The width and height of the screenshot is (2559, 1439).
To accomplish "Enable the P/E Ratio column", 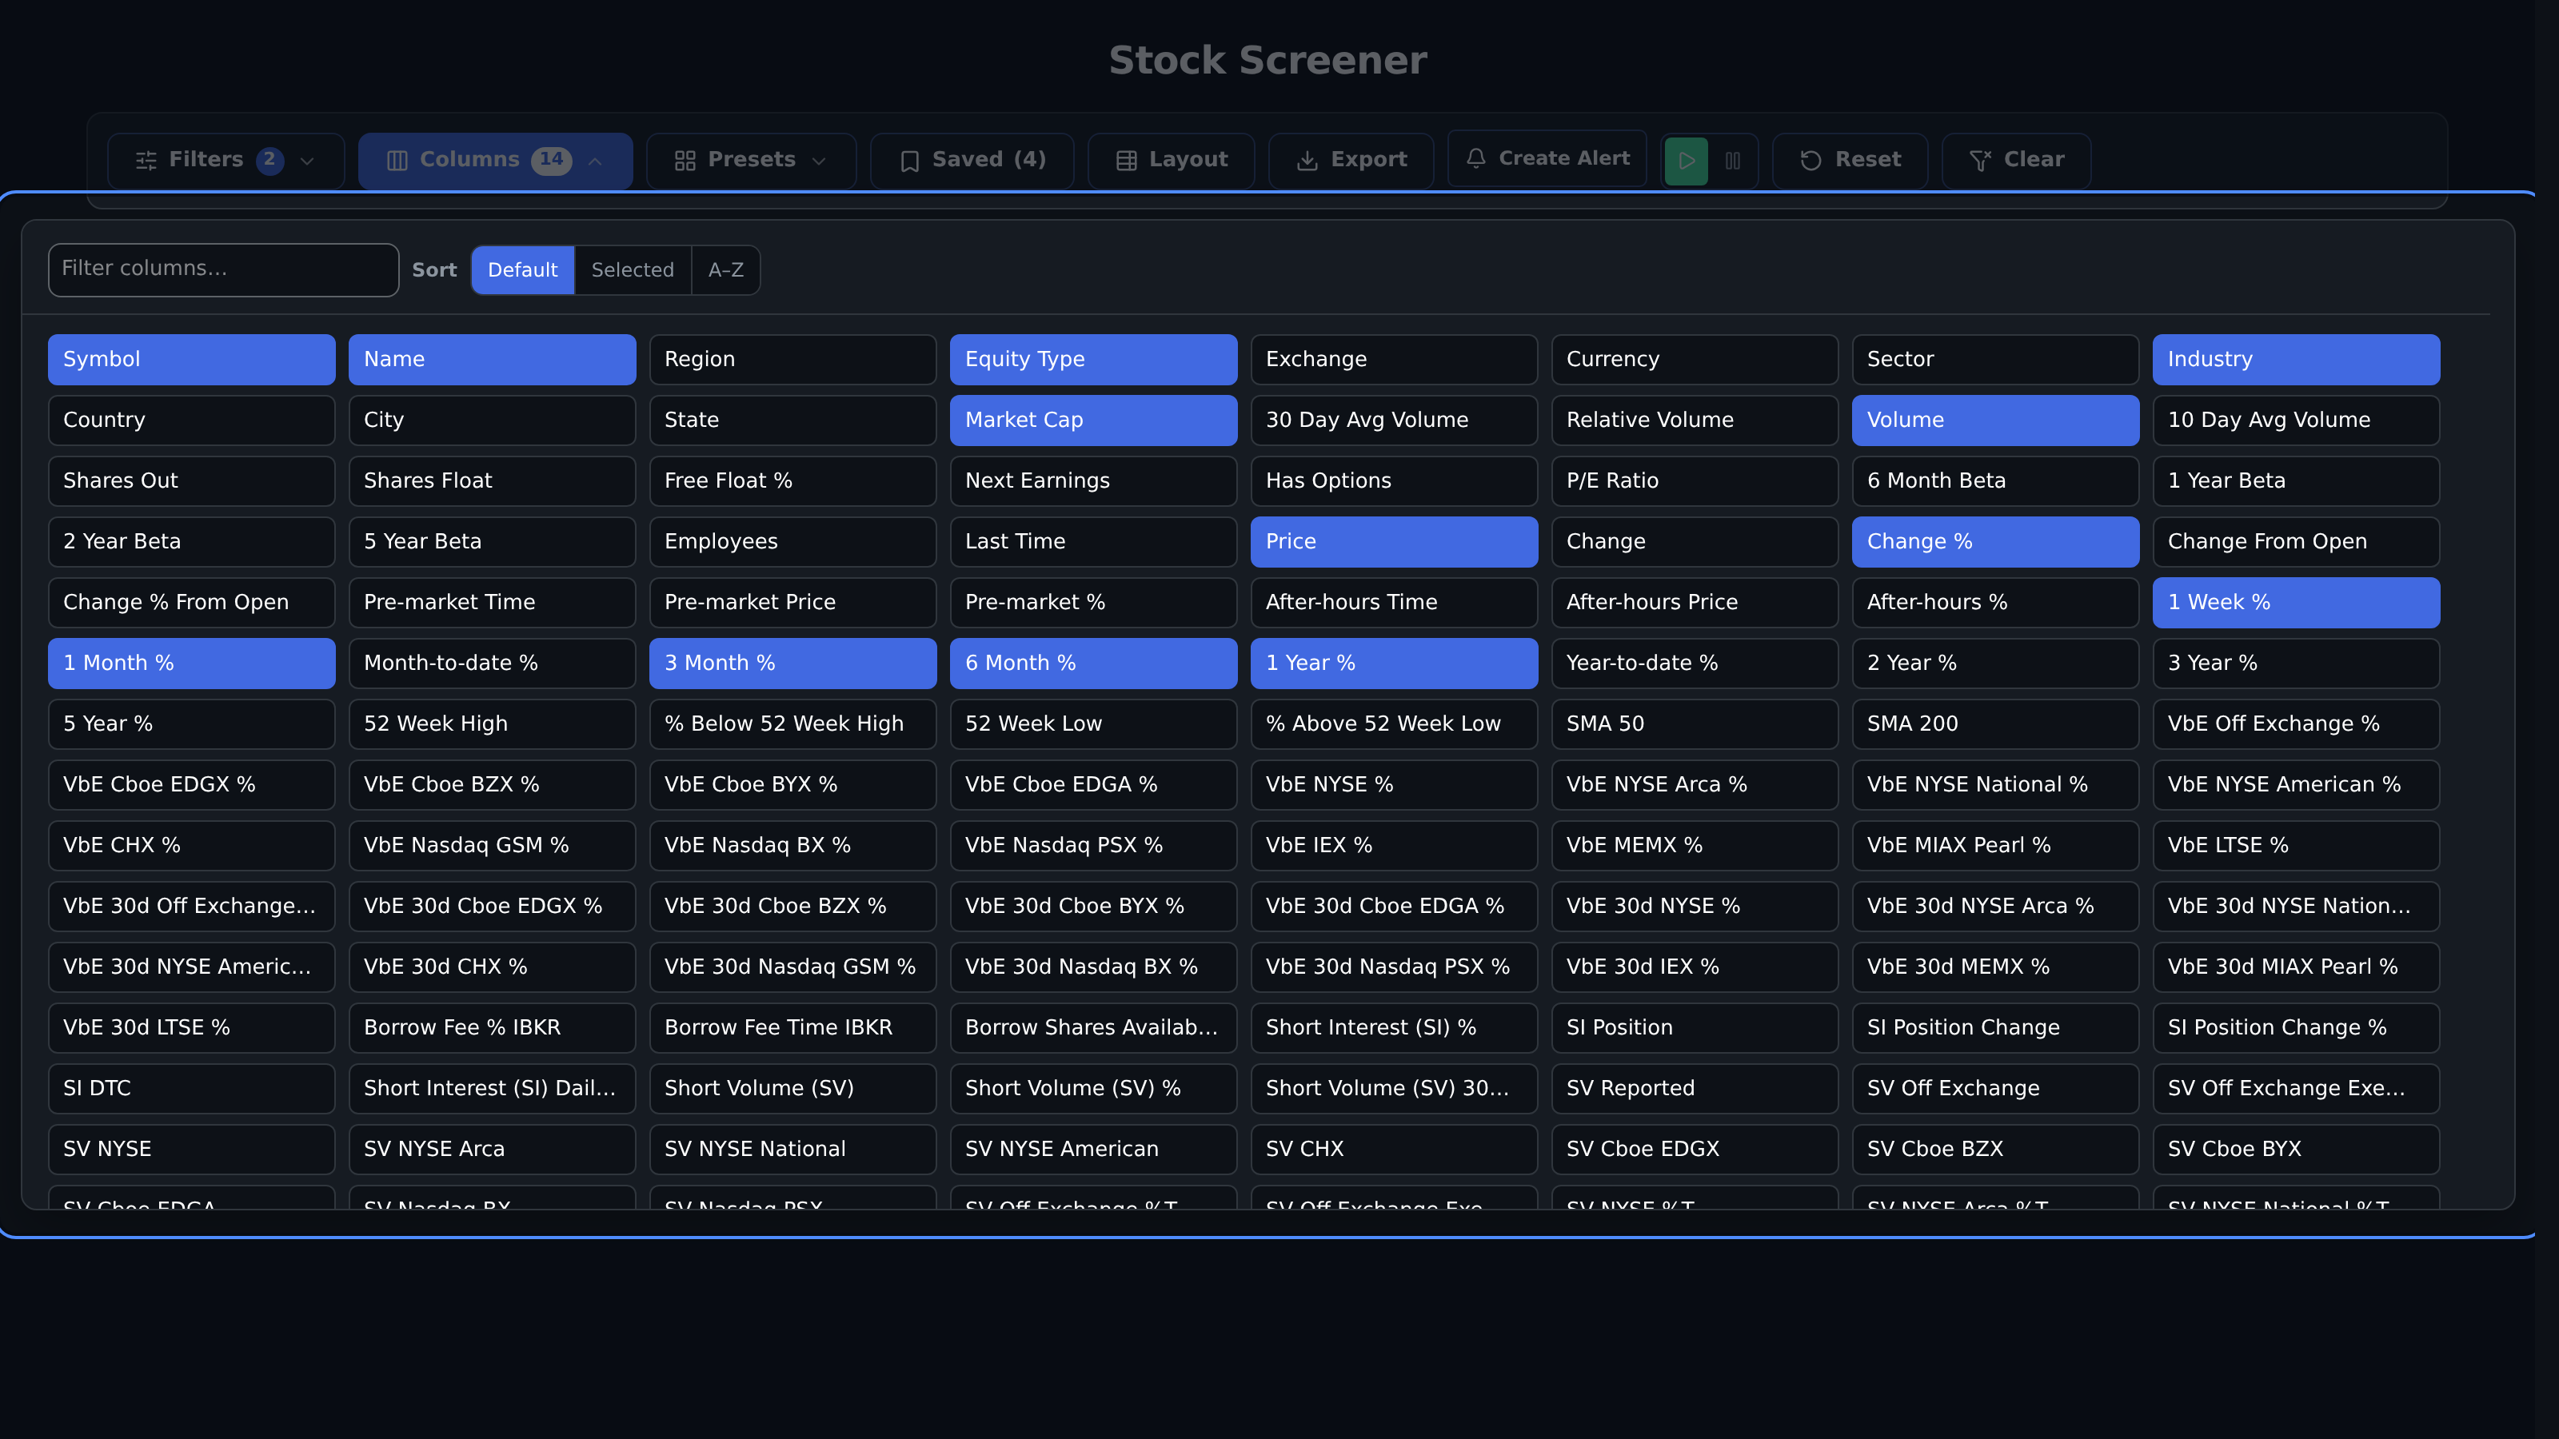I will coord(1695,480).
